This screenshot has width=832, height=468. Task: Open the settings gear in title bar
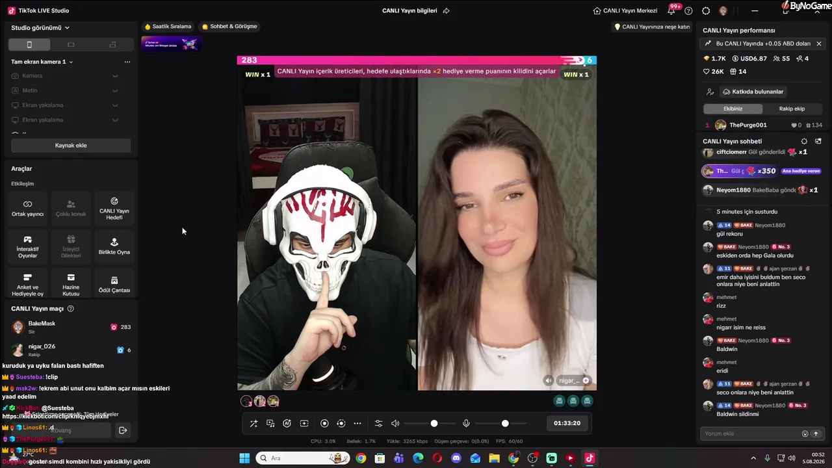click(706, 10)
